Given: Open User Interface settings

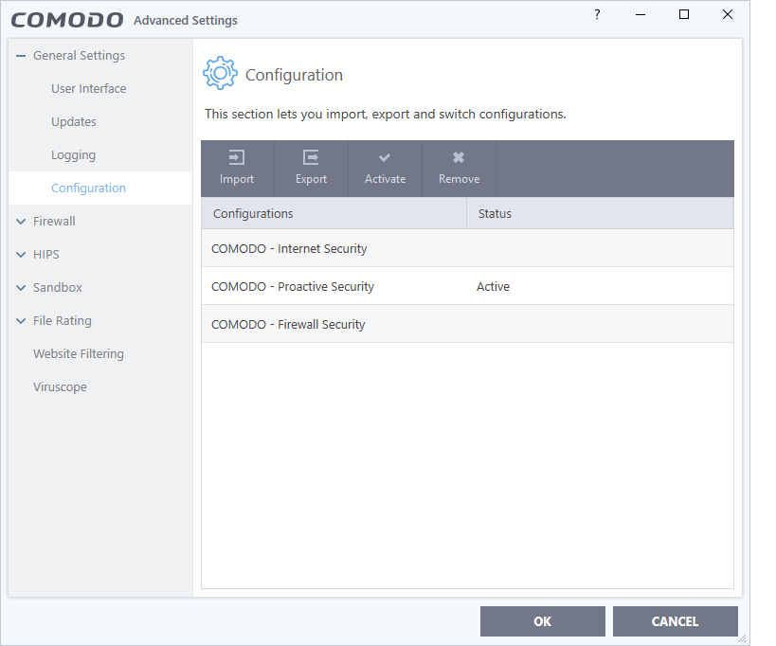Looking at the screenshot, I should click(x=88, y=88).
